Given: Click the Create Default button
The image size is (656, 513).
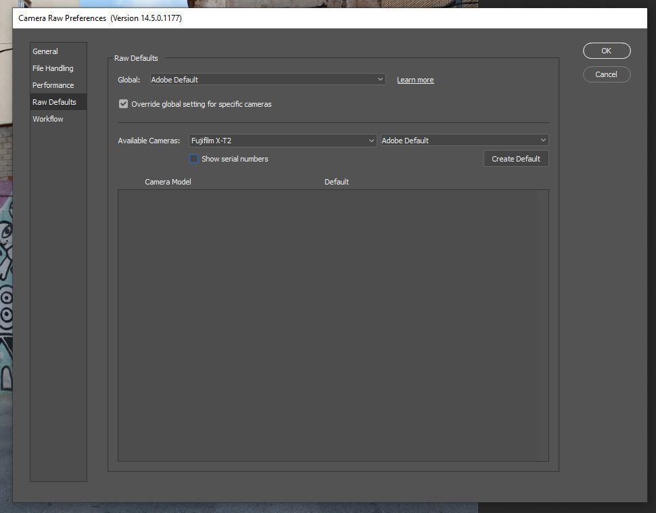Looking at the screenshot, I should [x=515, y=158].
